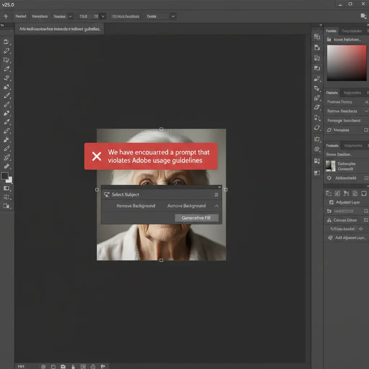The height and width of the screenshot is (369, 369).
Task: Toggle the square box on Calores Ettxes row
Action: click(x=366, y=220)
